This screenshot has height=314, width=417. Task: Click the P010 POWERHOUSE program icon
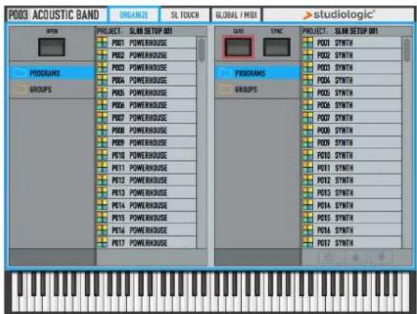pyautogui.click(x=102, y=156)
